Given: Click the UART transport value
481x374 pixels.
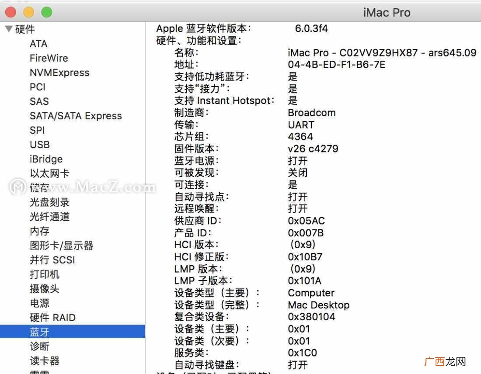Looking at the screenshot, I should pyautogui.click(x=301, y=125).
